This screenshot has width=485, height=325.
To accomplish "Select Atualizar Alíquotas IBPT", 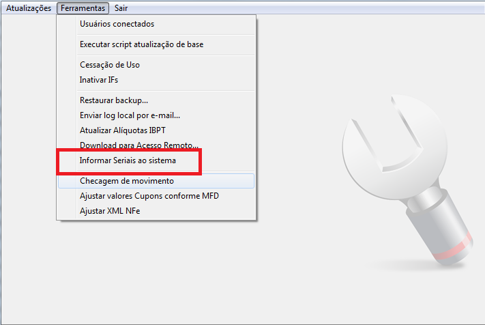I will (123, 130).
